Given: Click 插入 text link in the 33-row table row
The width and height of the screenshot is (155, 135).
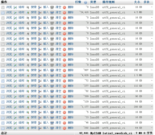Looking at the screenshot, I should (46, 117).
